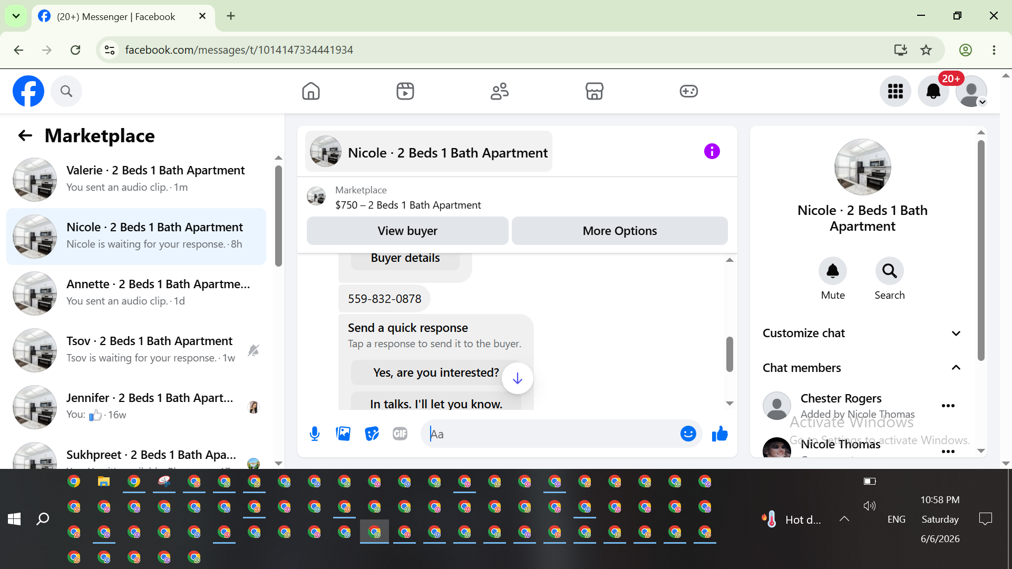Image resolution: width=1012 pixels, height=569 pixels.
Task: View notifications via the bell icon
Action: coord(933,91)
